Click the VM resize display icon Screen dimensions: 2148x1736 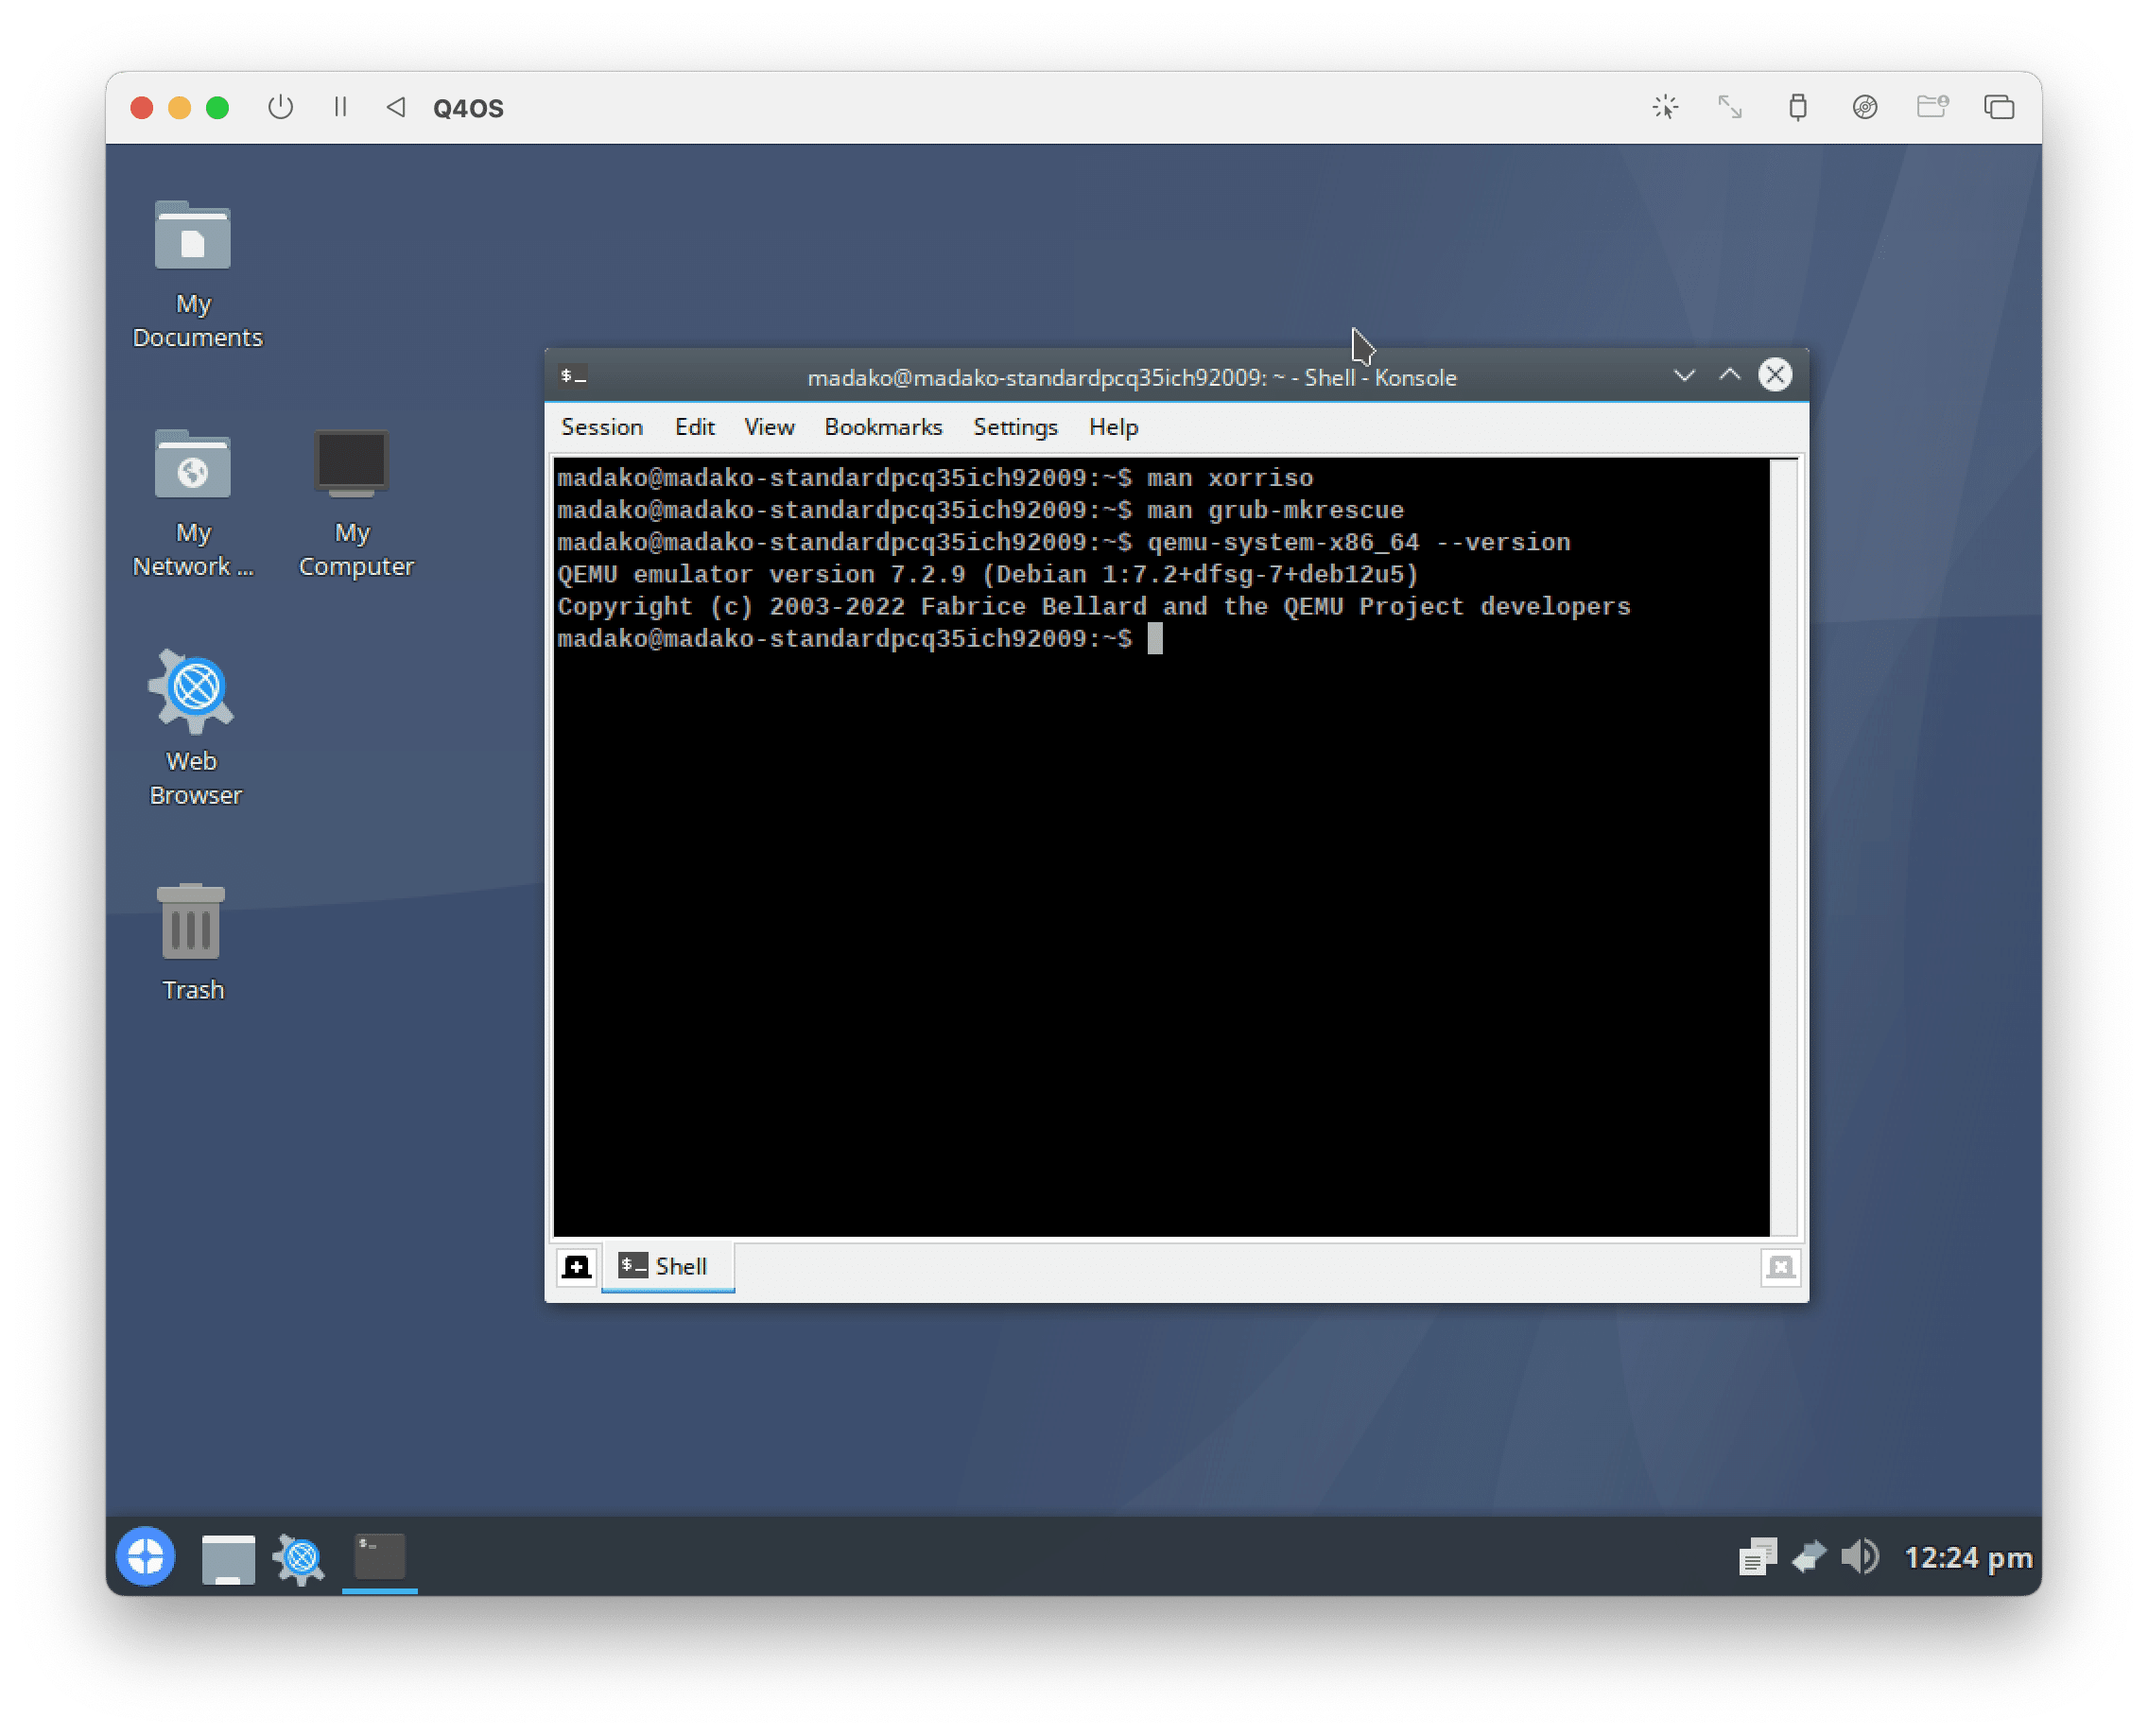(x=1730, y=107)
